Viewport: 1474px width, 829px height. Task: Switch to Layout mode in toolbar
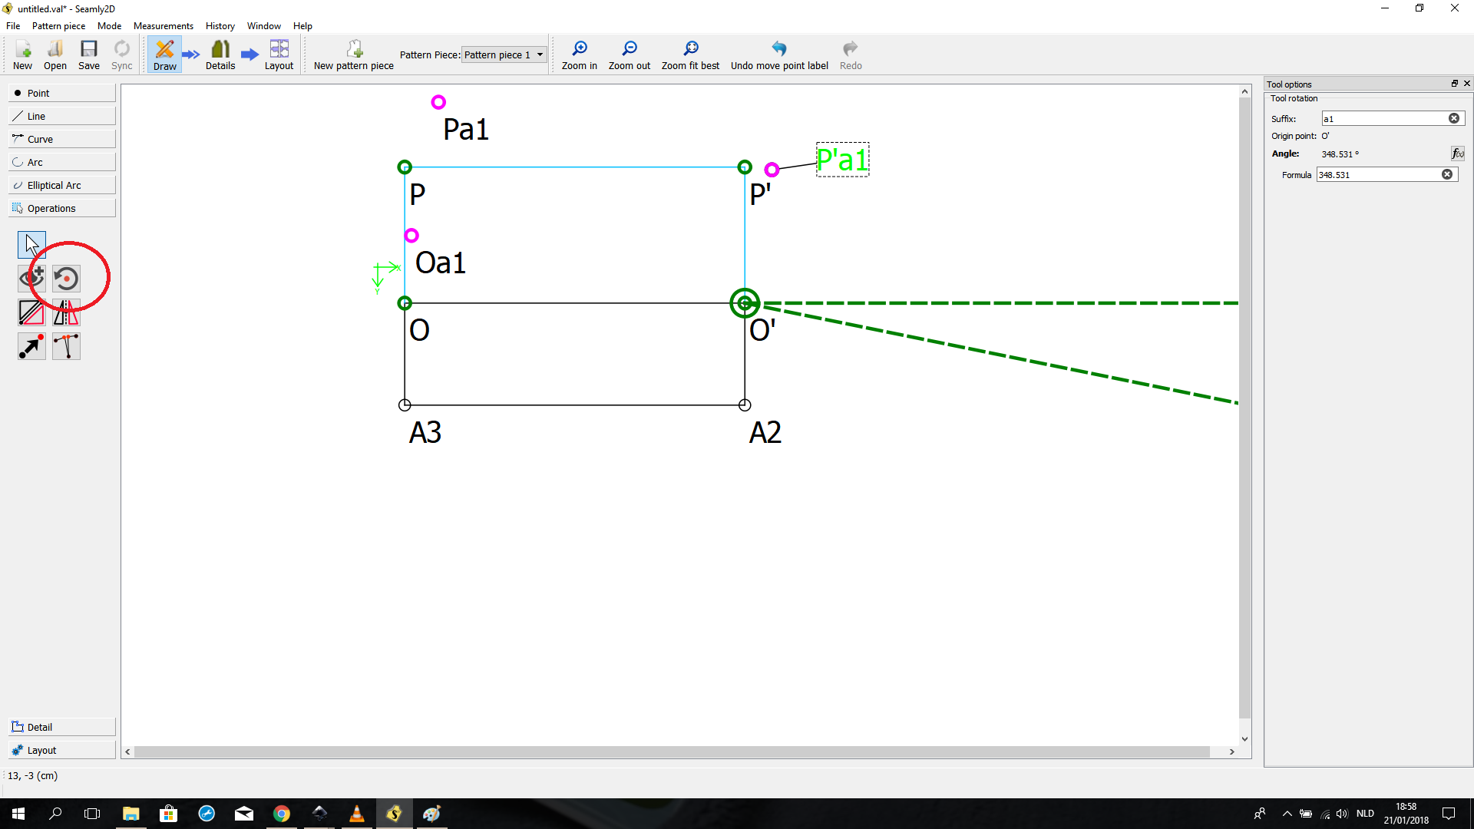[279, 55]
